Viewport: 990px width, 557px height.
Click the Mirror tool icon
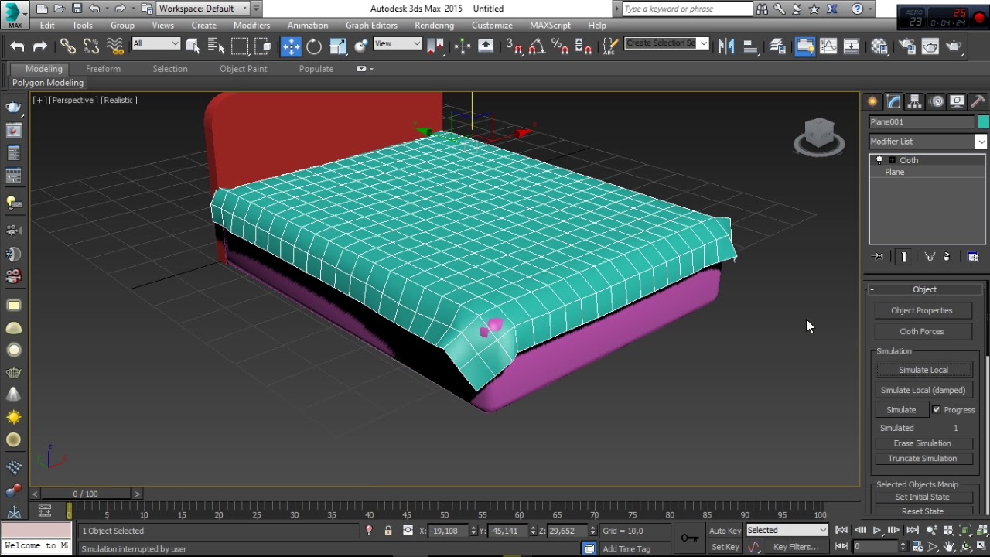725,46
